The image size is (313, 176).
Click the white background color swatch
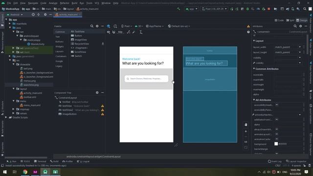pos(276,144)
